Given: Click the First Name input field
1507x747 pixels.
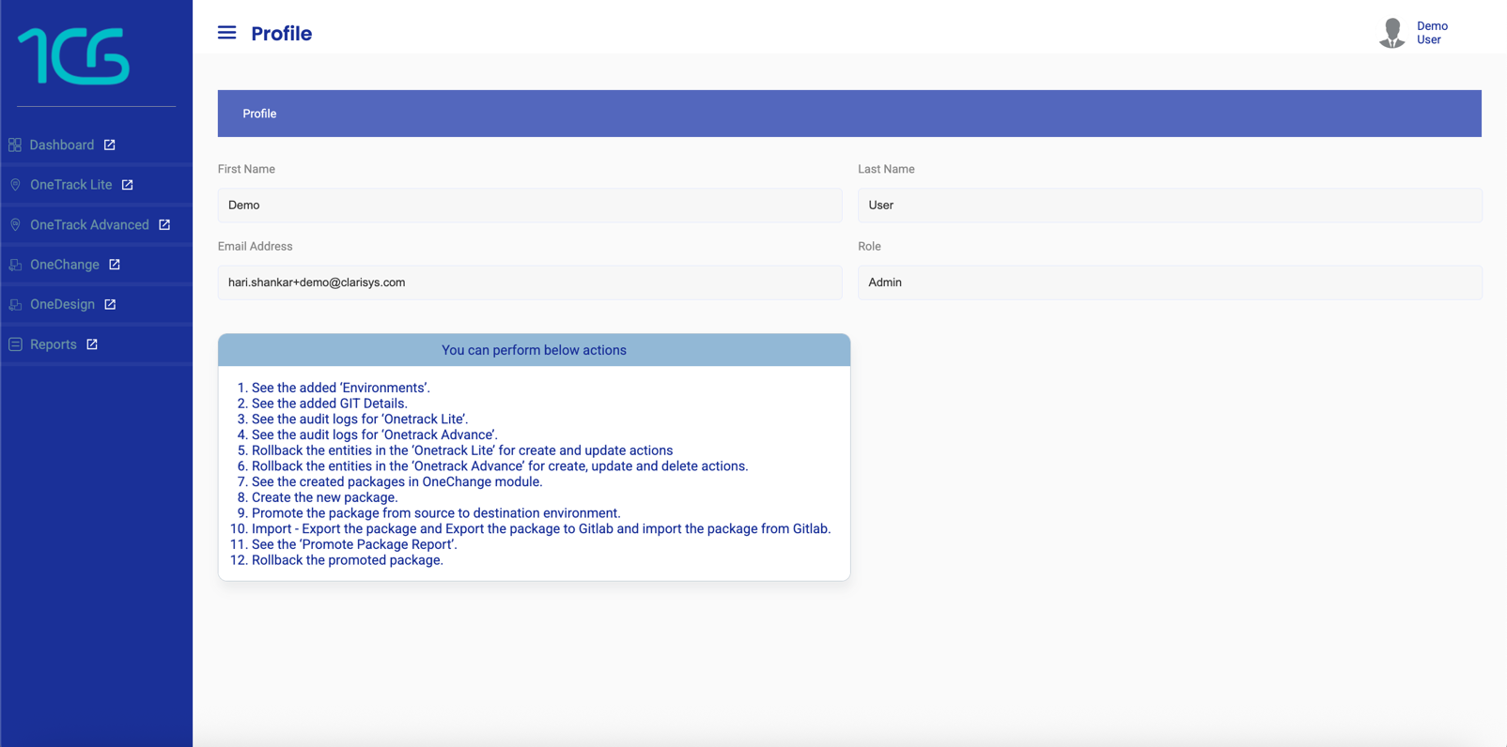Looking at the screenshot, I should (530, 206).
